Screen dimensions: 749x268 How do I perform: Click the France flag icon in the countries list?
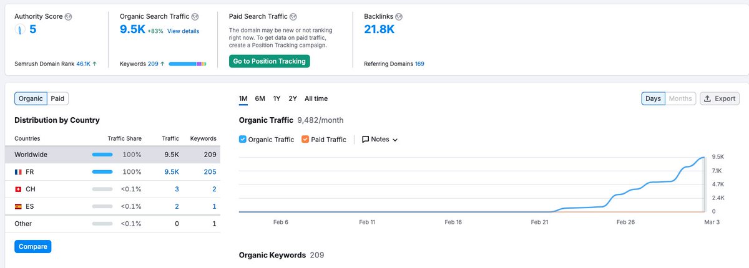(x=18, y=171)
